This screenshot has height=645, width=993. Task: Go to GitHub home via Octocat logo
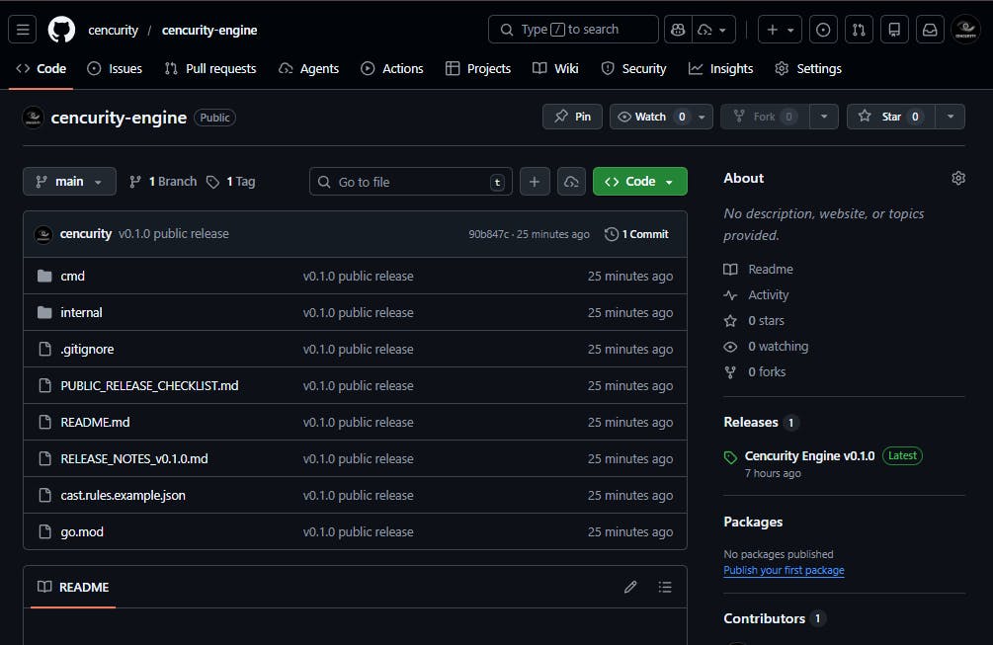click(x=61, y=30)
